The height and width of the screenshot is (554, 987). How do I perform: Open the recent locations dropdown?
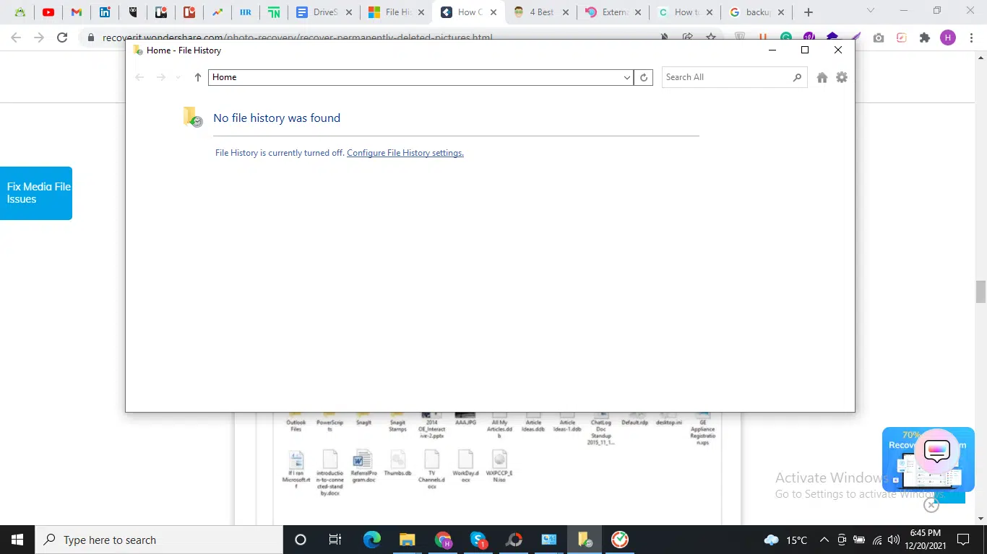[178, 77]
